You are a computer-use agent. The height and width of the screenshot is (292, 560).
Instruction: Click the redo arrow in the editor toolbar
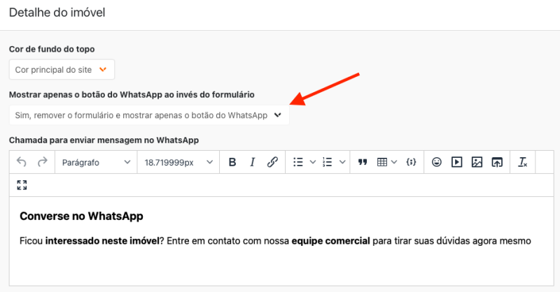[42, 162]
